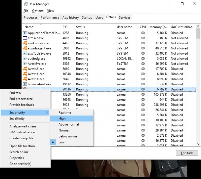Switch to the App history tab
The image size is (201, 179).
point(71,17)
